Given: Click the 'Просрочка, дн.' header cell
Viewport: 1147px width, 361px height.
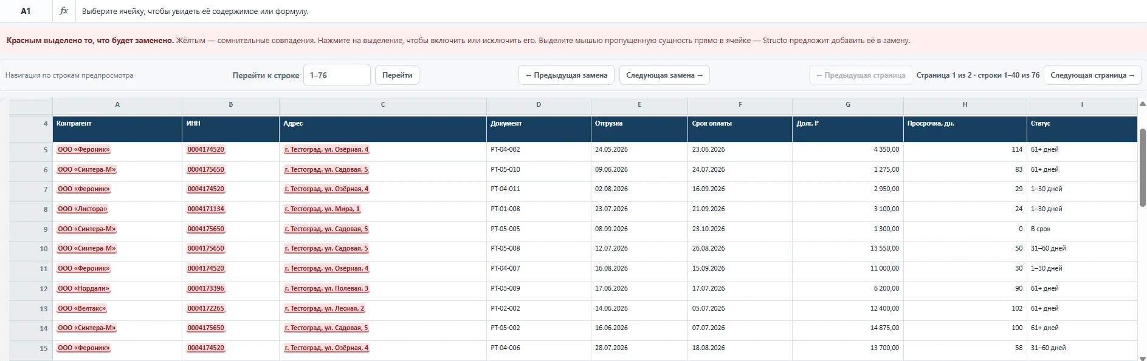Looking at the screenshot, I should (965, 129).
